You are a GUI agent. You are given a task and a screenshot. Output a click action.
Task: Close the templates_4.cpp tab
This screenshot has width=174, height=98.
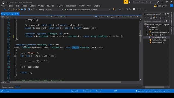18,14
